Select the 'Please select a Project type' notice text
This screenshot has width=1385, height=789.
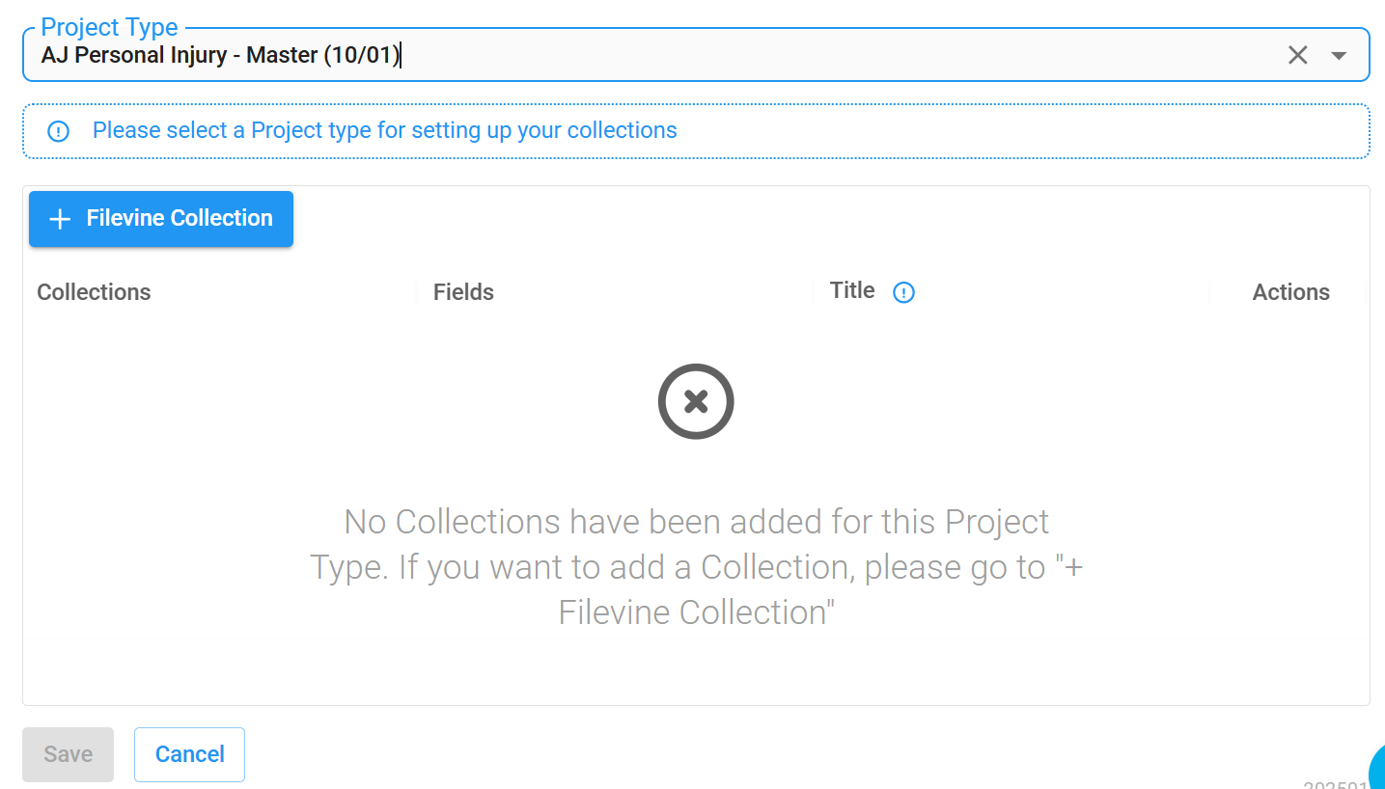384,130
